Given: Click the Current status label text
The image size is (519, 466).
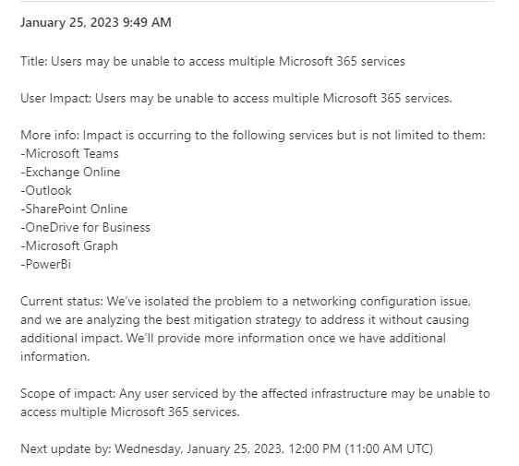Looking at the screenshot, I should pos(62,302).
